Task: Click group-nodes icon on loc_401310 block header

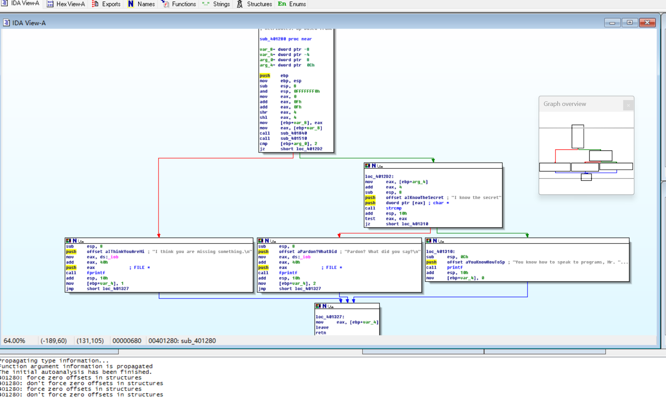Action: (441, 241)
